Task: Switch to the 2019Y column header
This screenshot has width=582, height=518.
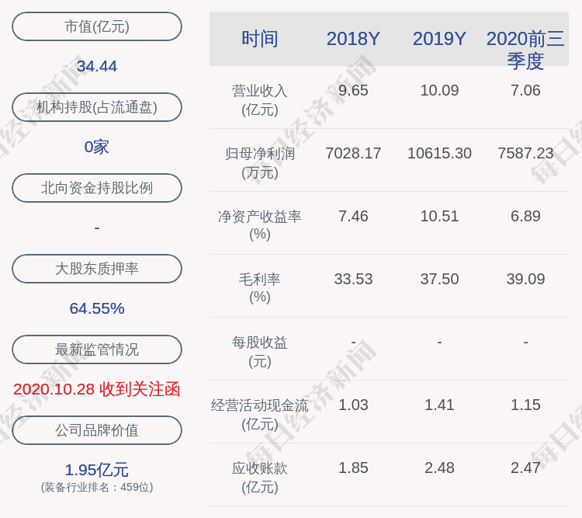Action: point(439,39)
